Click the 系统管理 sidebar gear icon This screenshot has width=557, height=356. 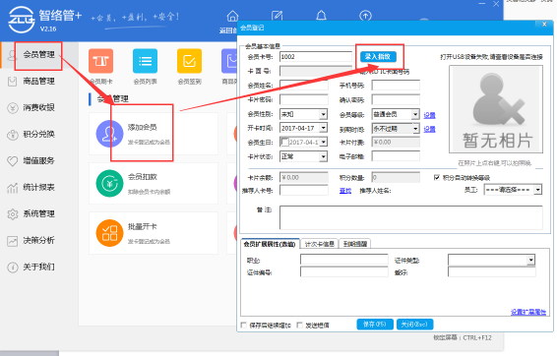coord(13,214)
